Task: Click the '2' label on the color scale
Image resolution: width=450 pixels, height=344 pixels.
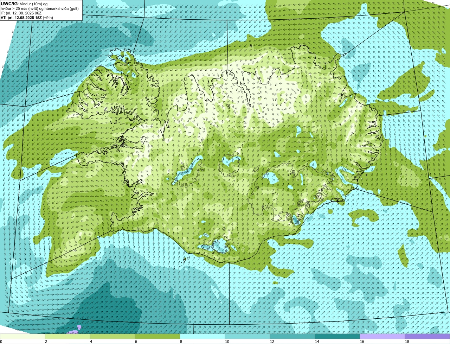Action: coord(46,342)
